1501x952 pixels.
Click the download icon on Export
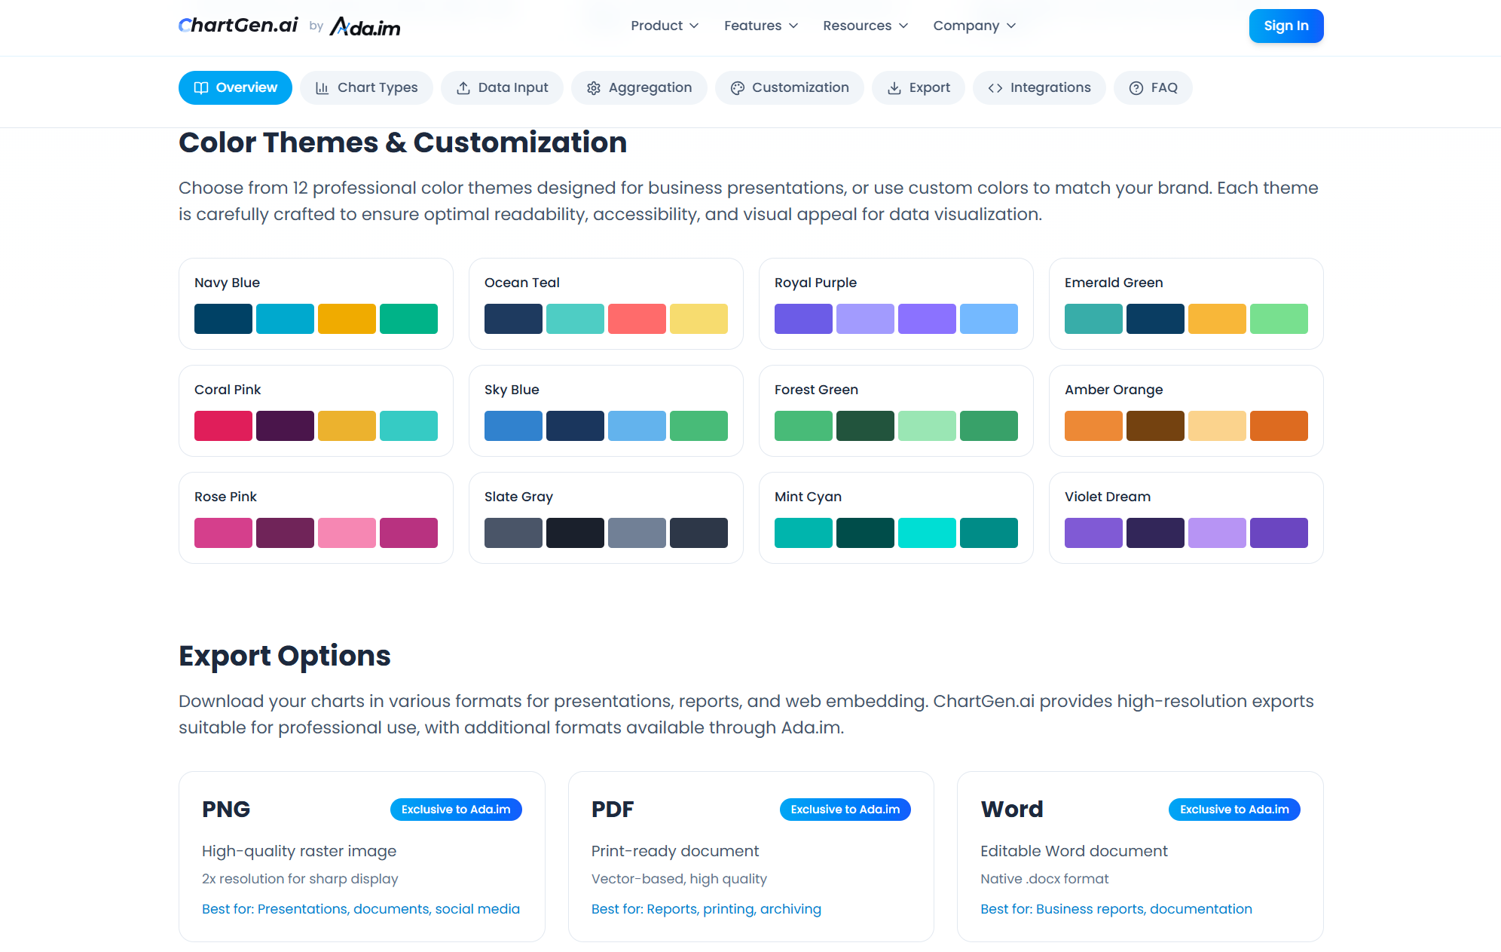tap(894, 87)
